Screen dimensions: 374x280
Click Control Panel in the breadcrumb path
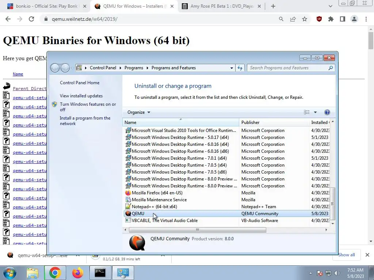pyautogui.click(x=103, y=68)
